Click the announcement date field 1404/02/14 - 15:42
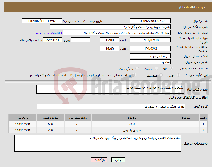 (42, 21)
